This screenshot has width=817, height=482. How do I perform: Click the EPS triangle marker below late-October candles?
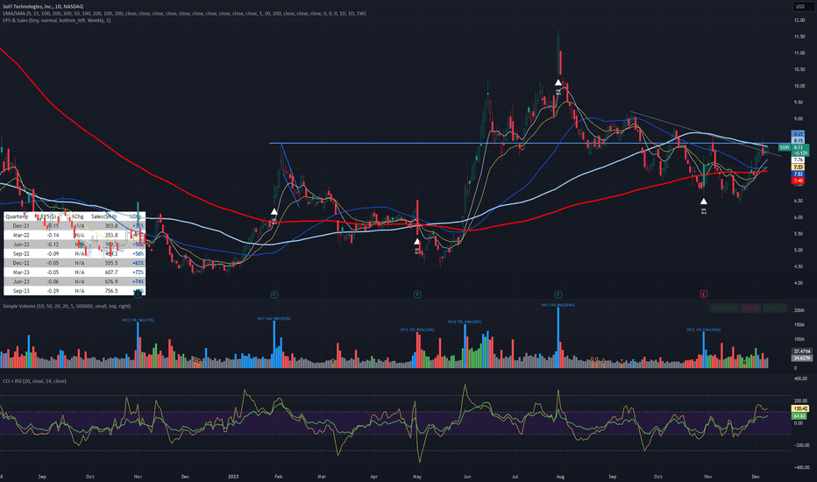coord(703,202)
